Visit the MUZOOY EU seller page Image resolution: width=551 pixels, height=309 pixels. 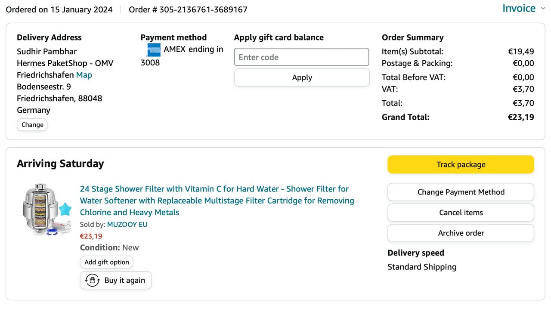point(127,224)
